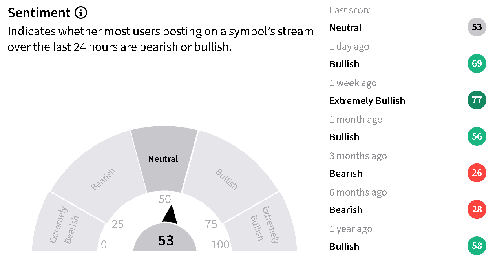Click the green 69 score badge

pos(477,63)
